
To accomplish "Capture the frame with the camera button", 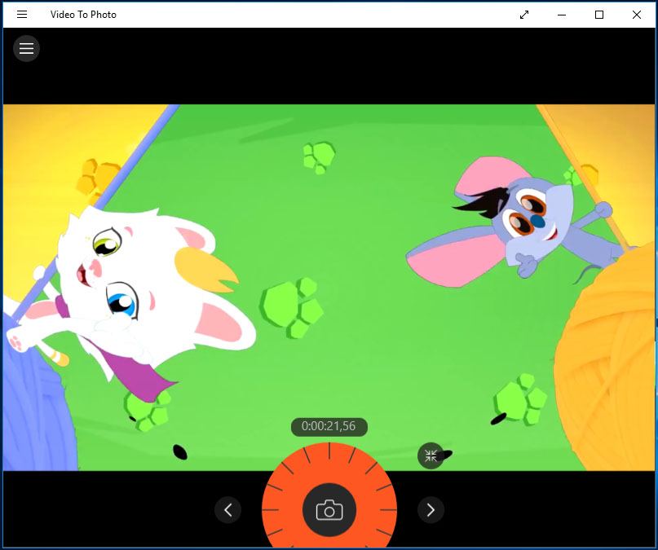I will 329,510.
